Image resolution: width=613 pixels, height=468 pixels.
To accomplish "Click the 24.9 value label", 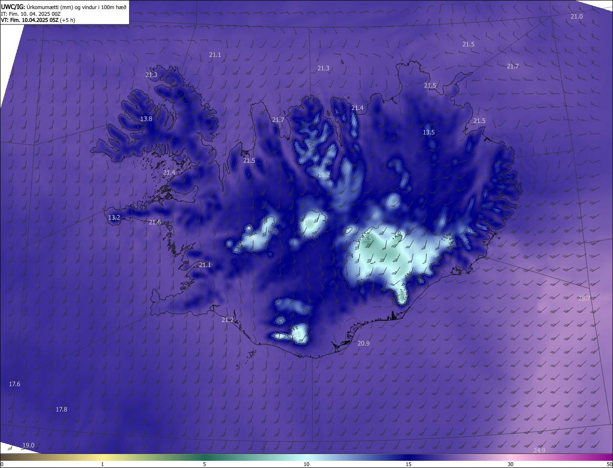I will click(x=539, y=451).
